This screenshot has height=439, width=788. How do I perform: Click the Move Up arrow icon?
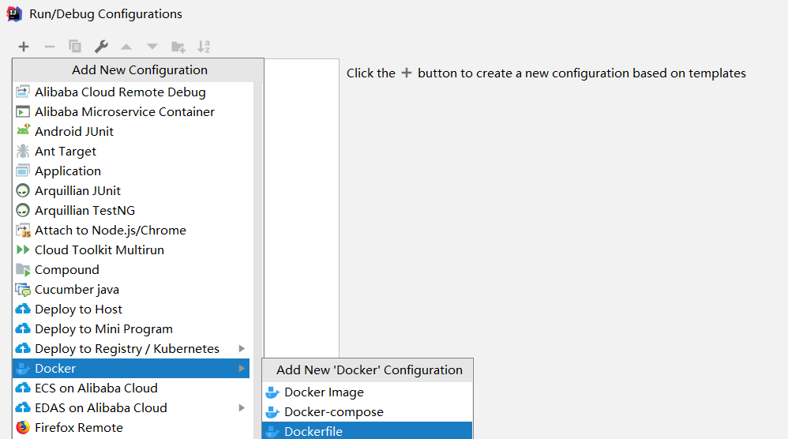click(126, 47)
